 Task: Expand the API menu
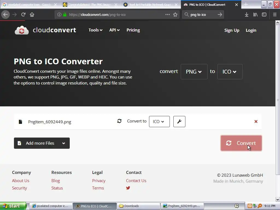pos(114,30)
